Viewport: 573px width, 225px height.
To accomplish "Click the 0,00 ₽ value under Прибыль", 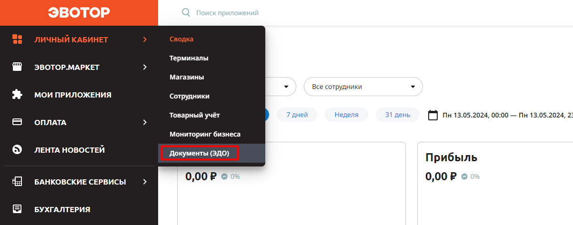I will tap(441, 176).
